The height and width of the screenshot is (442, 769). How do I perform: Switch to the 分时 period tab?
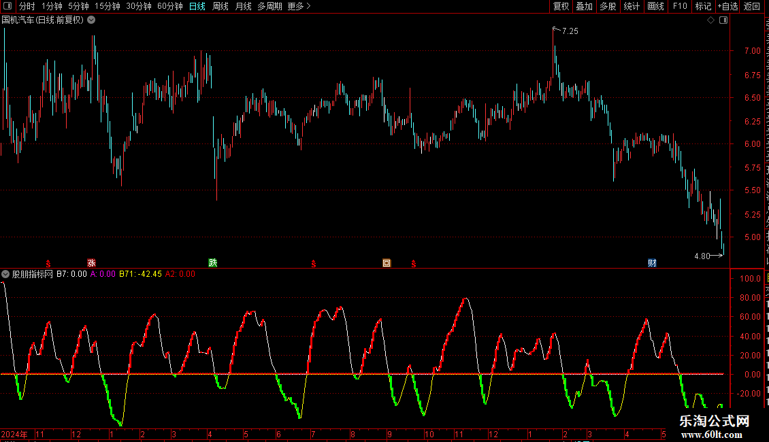[27, 6]
